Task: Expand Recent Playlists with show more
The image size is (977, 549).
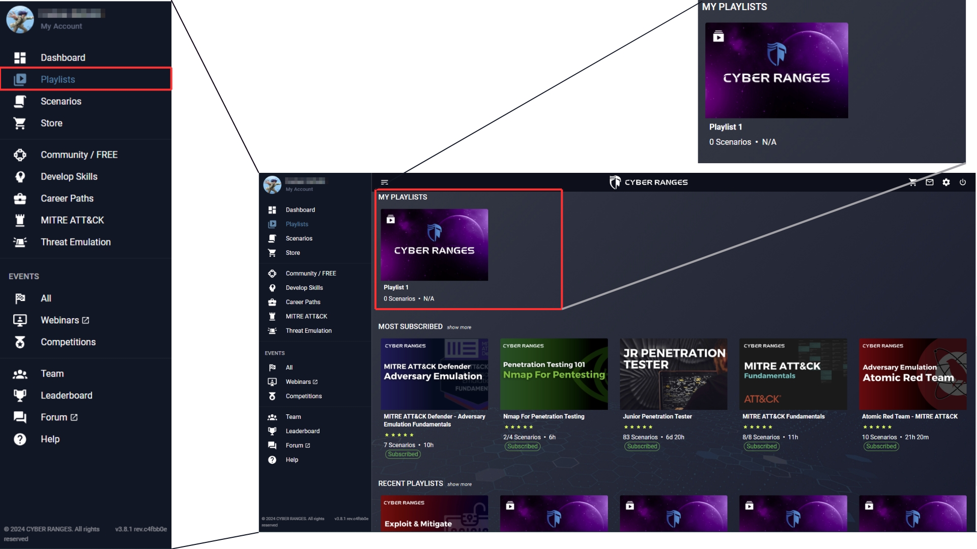Action: click(x=459, y=484)
